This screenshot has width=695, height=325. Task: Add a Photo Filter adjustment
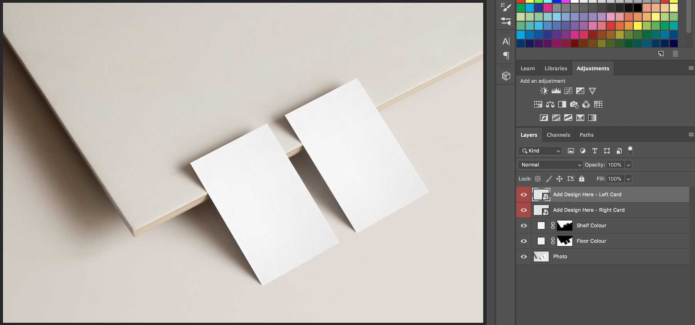pos(574,105)
